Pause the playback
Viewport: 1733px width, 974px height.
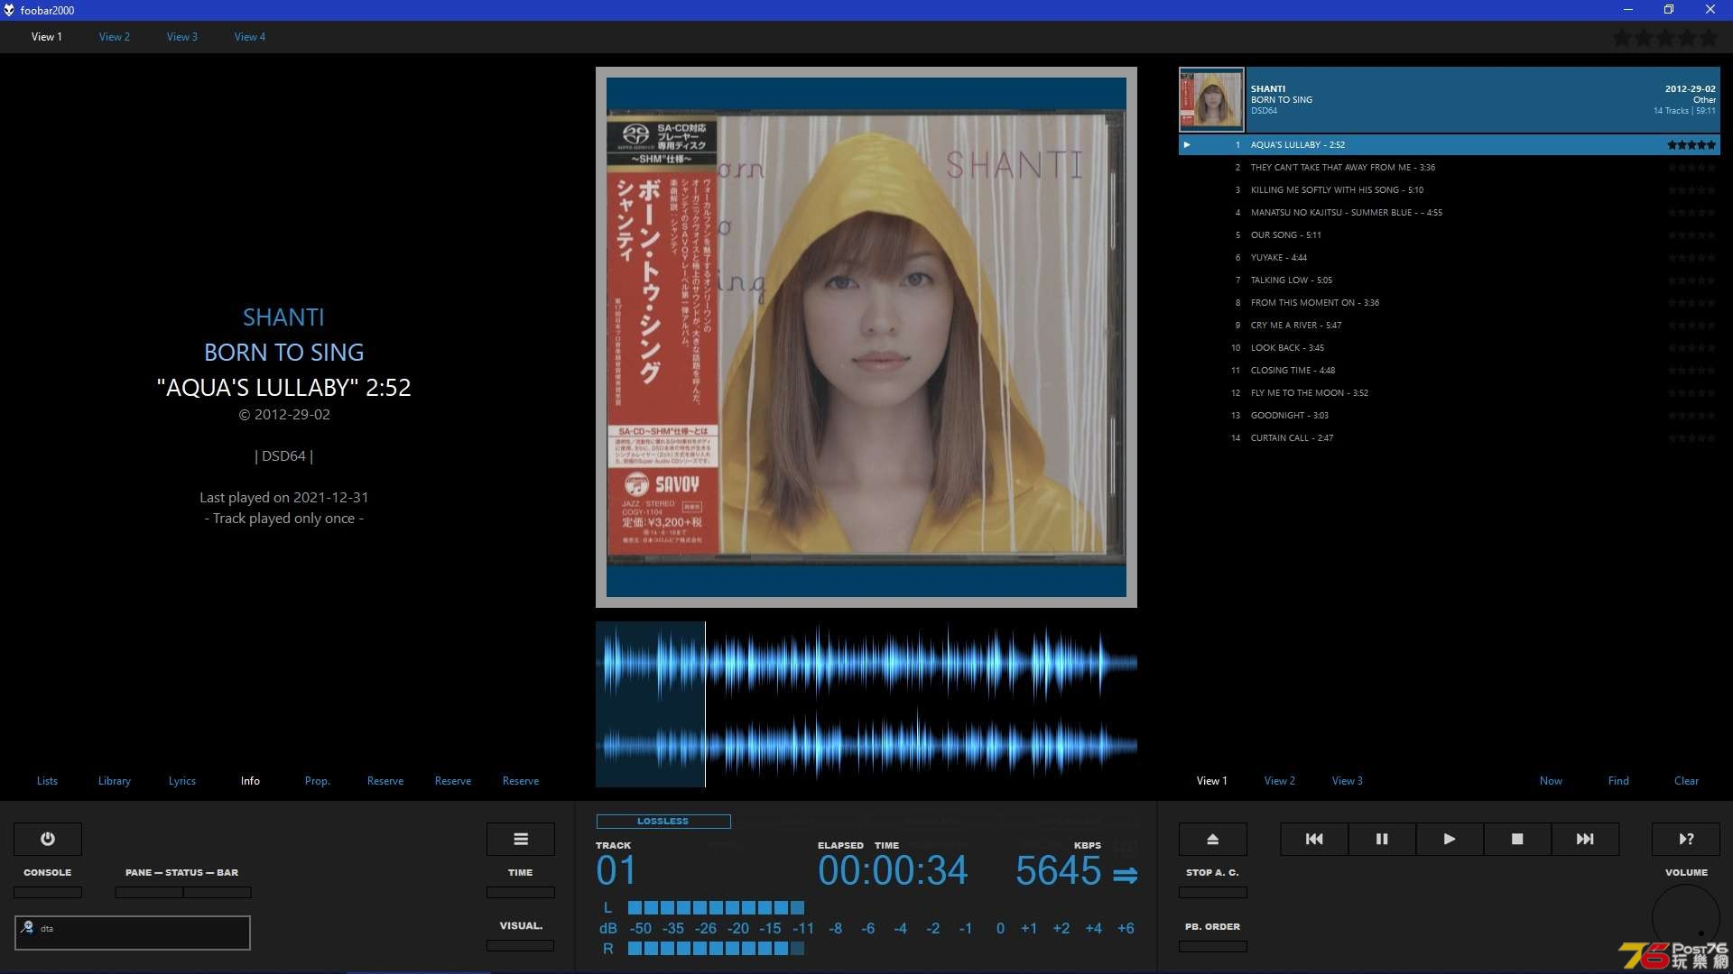coord(1382,839)
